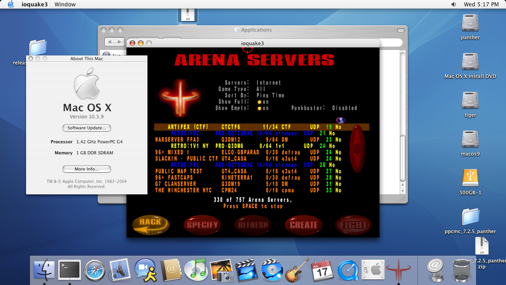Click the Create server button
This screenshot has width=506, height=285.
click(304, 225)
